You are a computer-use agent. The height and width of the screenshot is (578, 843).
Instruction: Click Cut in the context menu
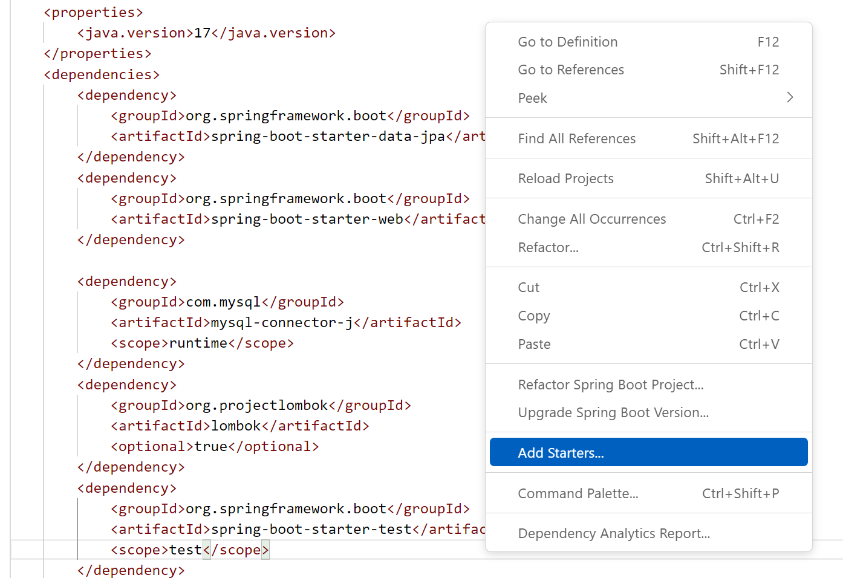pyautogui.click(x=529, y=287)
